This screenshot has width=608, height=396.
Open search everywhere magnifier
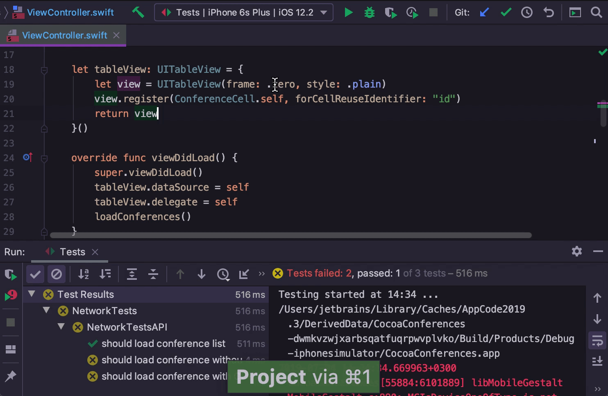597,13
